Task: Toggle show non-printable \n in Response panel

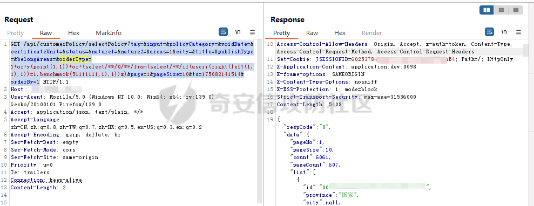Action: pyautogui.click(x=504, y=32)
